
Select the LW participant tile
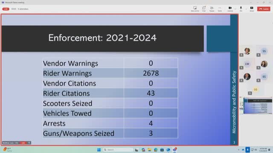click(247, 64)
